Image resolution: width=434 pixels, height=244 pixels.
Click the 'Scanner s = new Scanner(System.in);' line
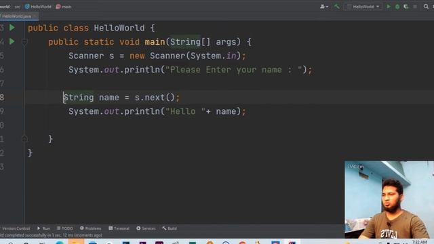point(157,56)
